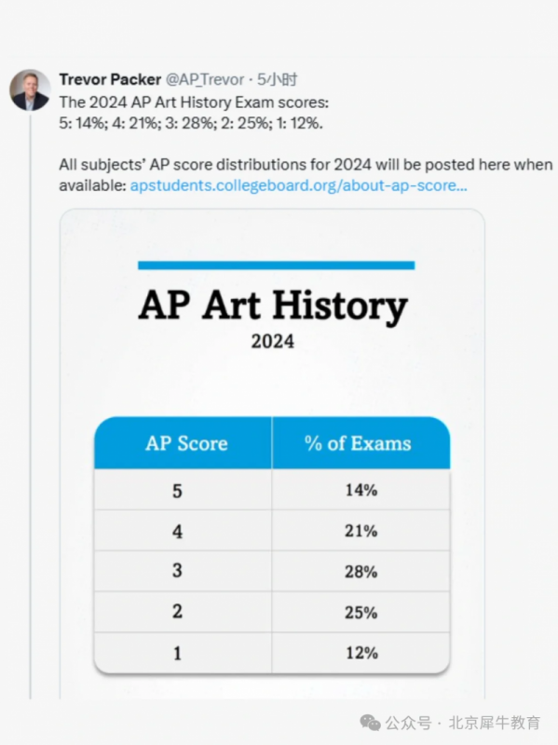
Task: Open the apstudents.collegeboard.org score distribution link
Action: coord(298,185)
